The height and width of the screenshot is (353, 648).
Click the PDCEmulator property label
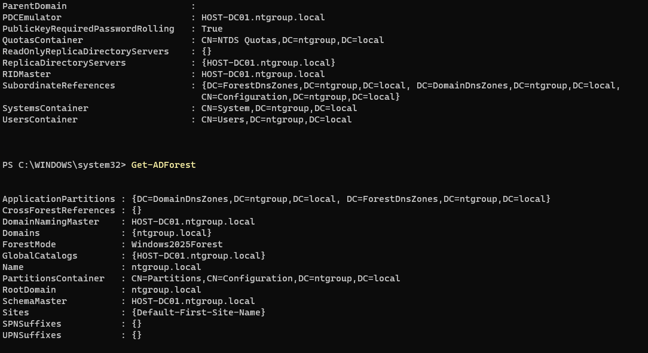coord(32,17)
